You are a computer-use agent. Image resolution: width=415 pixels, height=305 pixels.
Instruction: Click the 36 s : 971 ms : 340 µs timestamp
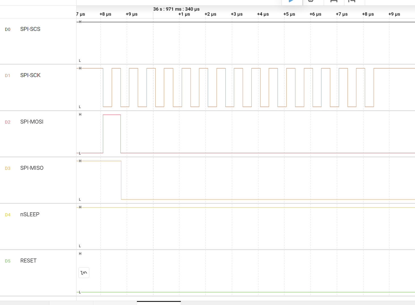(x=176, y=9)
